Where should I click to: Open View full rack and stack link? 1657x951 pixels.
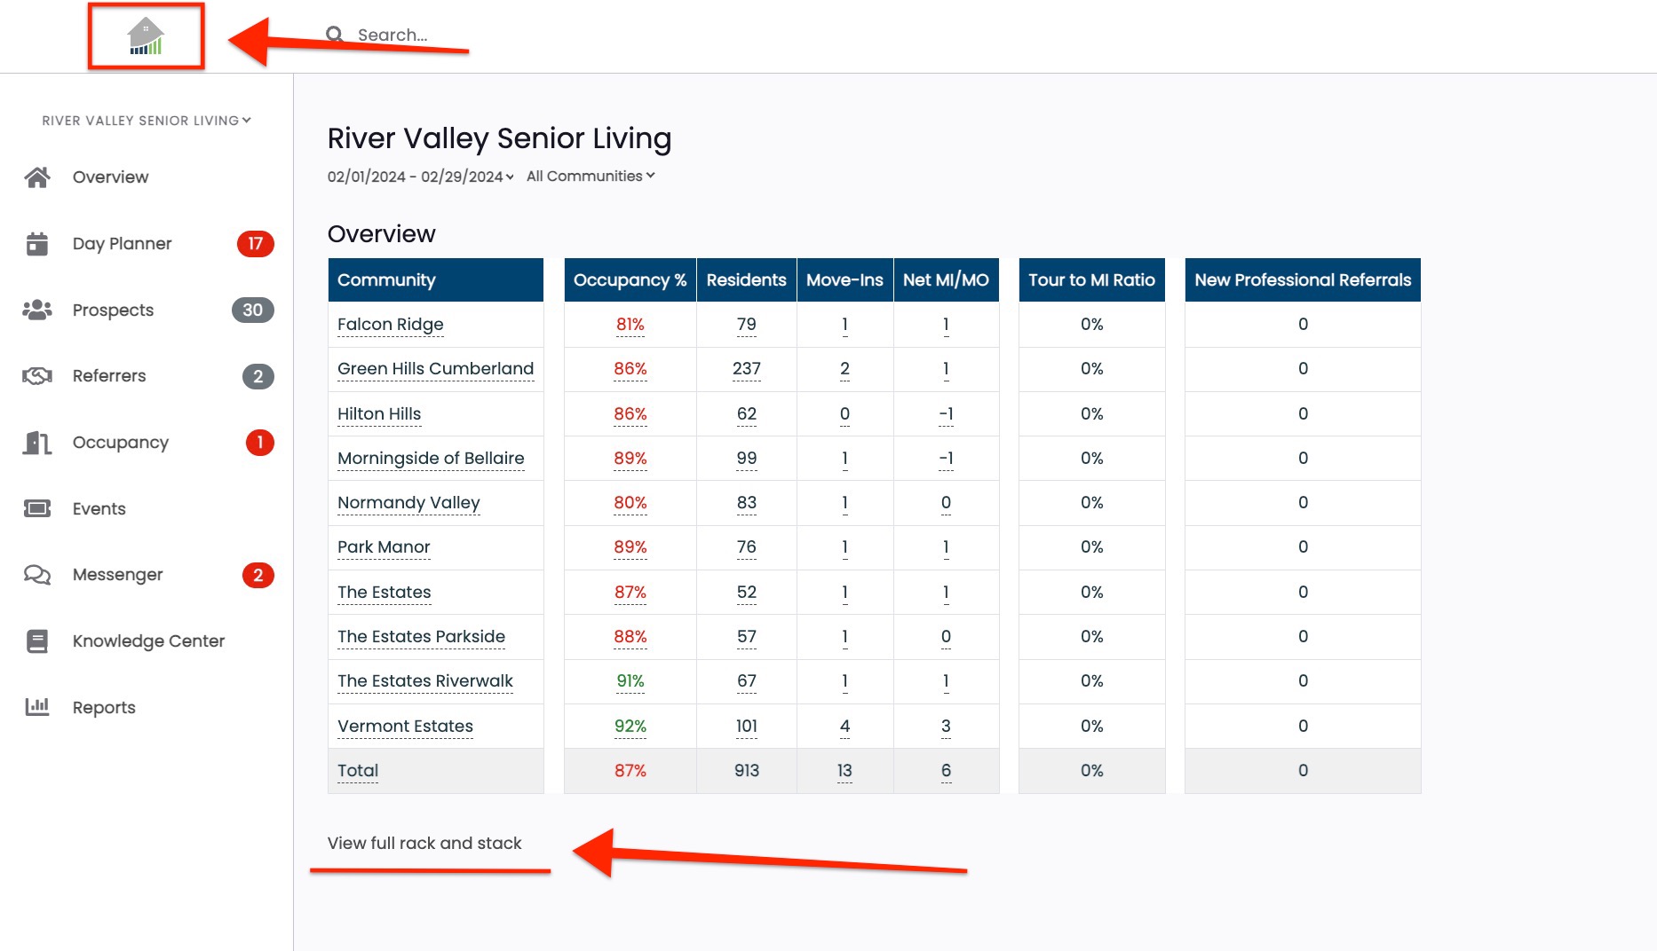(424, 844)
